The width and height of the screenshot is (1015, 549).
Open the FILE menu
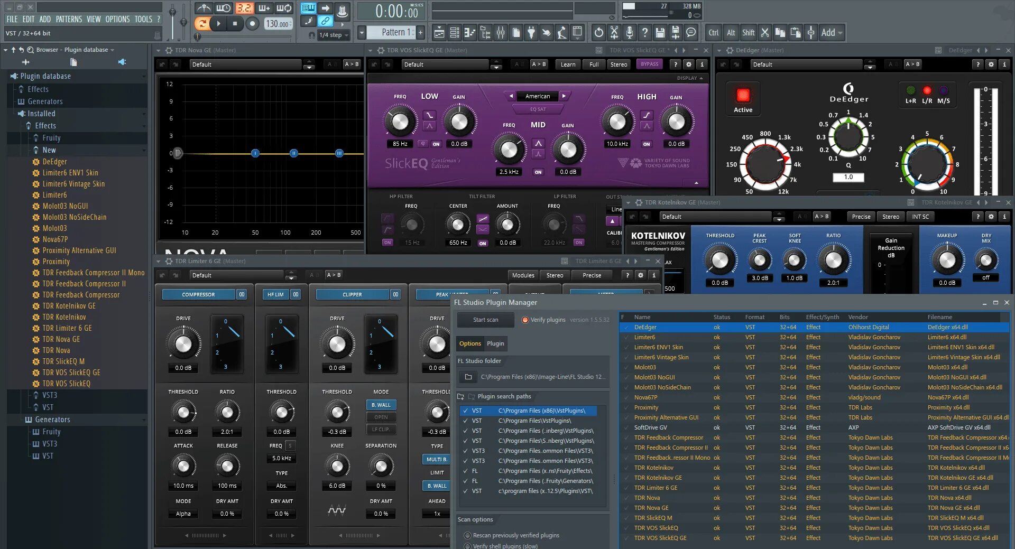(x=12, y=19)
